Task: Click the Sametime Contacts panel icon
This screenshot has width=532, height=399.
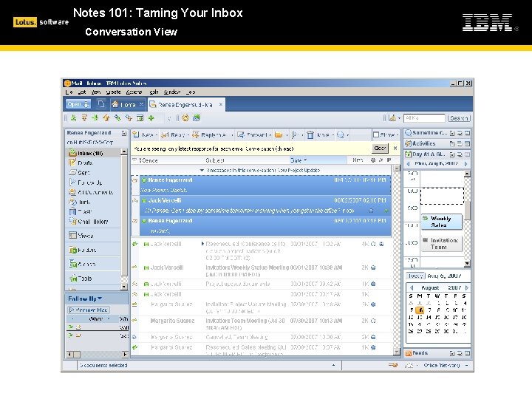Action: coord(408,133)
